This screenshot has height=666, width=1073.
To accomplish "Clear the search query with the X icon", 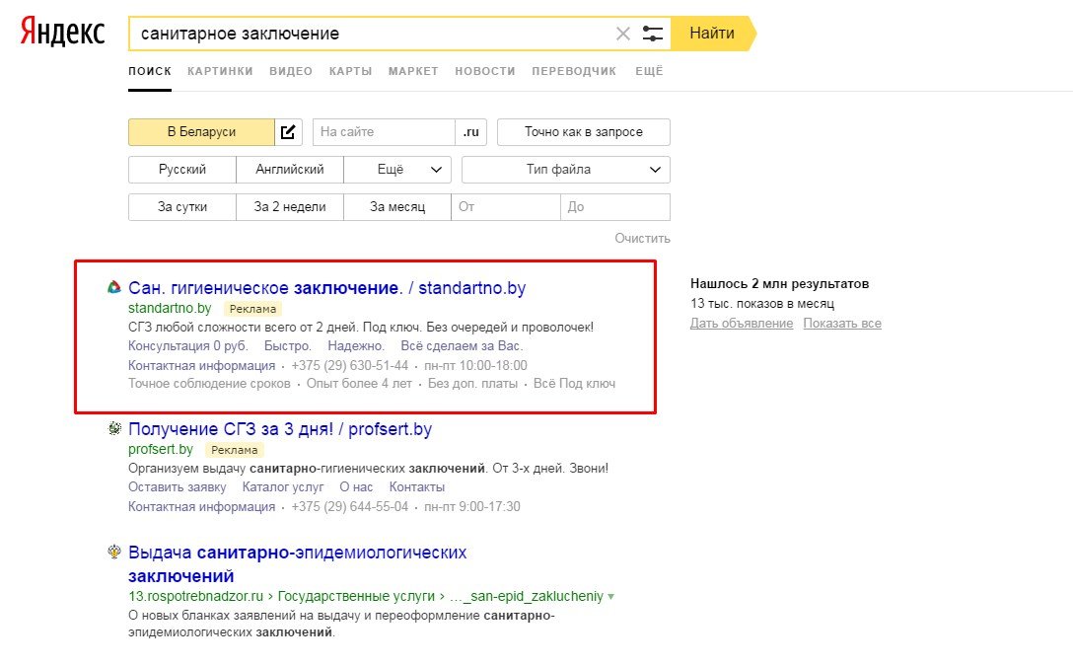I will point(622,34).
